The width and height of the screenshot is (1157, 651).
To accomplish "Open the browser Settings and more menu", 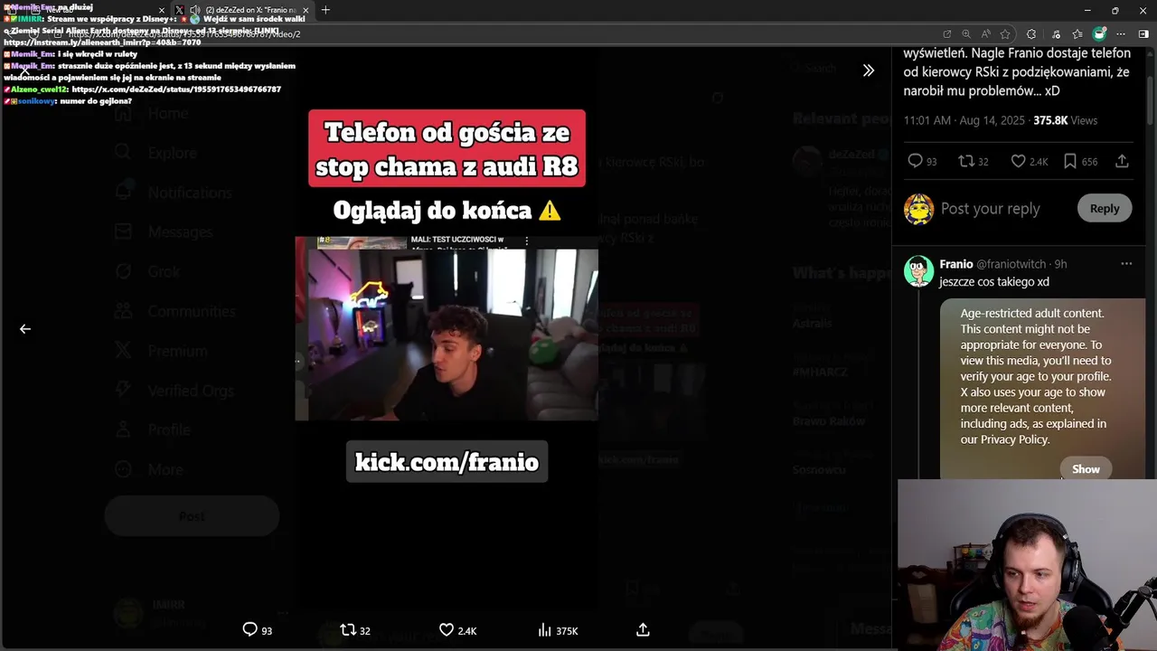I will pos(1121,34).
